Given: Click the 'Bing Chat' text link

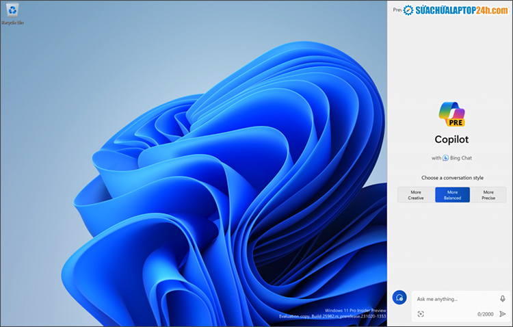Looking at the screenshot, I should point(461,158).
